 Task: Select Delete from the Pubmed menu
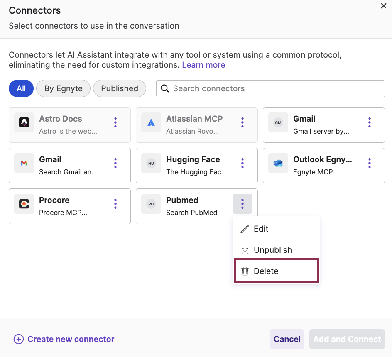(266, 271)
